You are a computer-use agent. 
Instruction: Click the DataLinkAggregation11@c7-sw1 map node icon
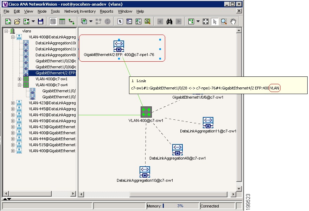(208, 123)
